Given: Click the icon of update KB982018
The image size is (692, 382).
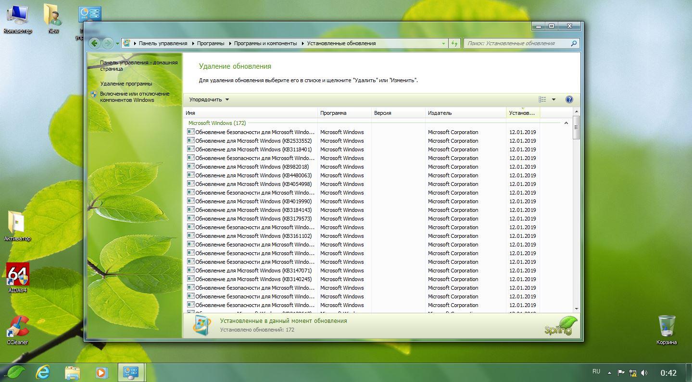Looking at the screenshot, I should 191,167.
